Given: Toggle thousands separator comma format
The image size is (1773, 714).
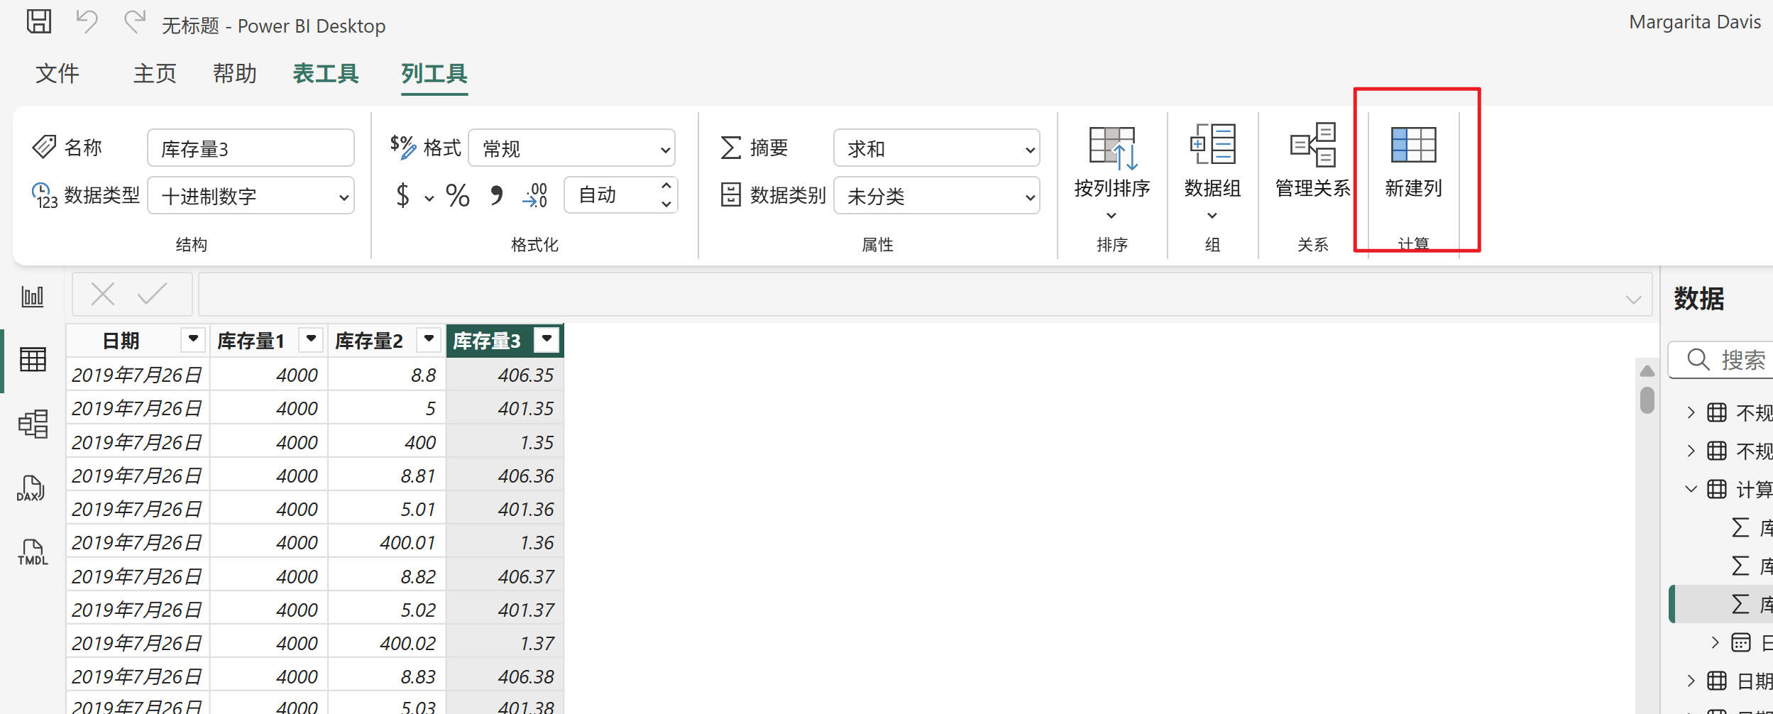Looking at the screenshot, I should pos(497,195).
